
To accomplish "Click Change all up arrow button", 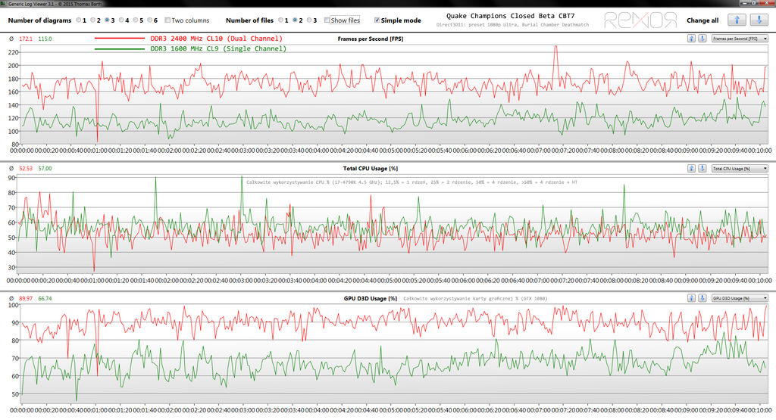I will [737, 20].
